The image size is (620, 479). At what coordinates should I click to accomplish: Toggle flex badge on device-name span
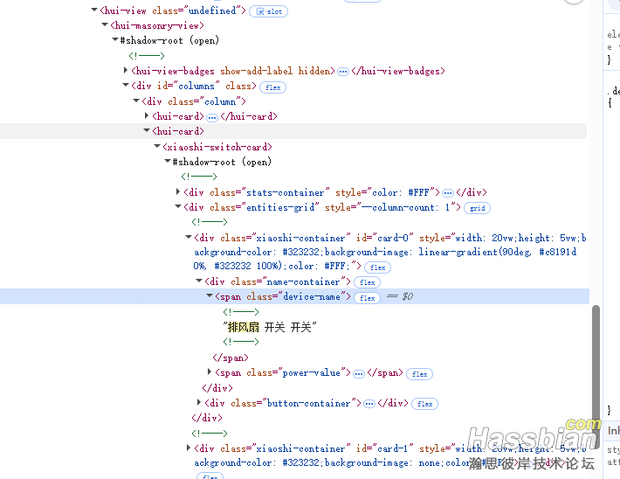[368, 298]
